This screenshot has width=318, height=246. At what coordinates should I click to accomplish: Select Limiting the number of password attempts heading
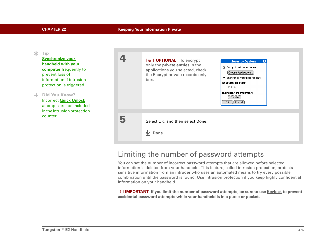click(x=191, y=154)
